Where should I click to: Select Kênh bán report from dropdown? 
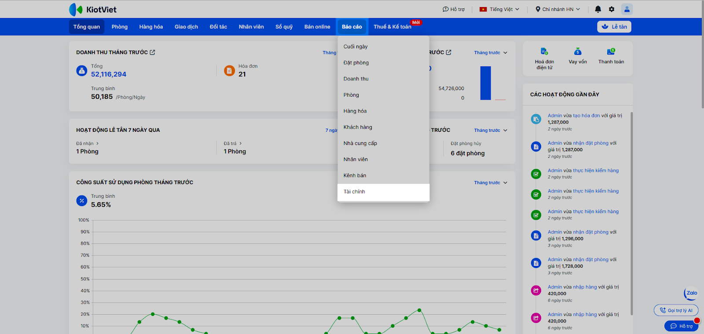click(x=383, y=176)
